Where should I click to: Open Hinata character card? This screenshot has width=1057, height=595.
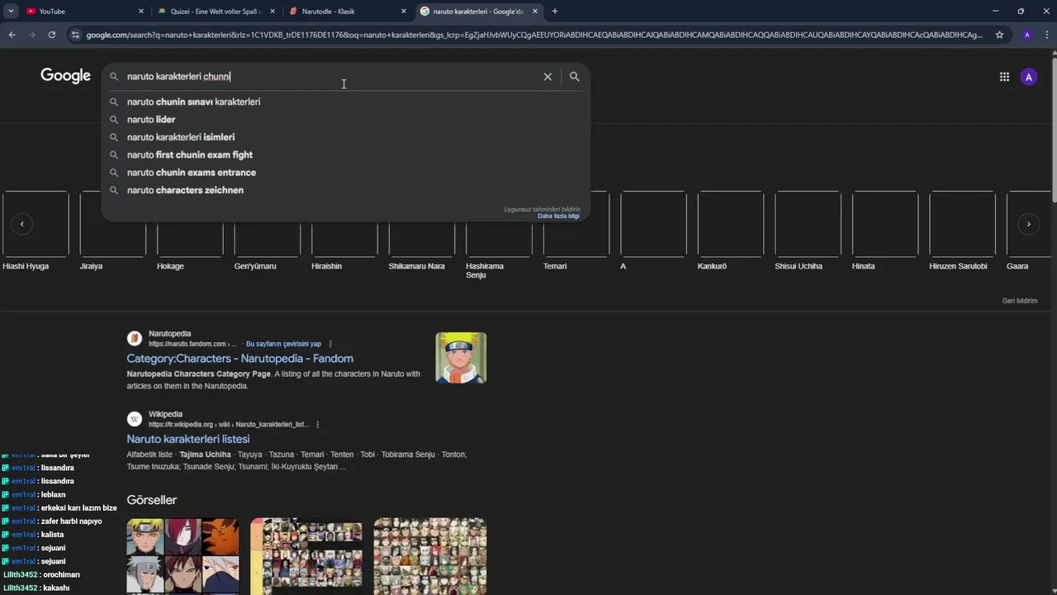click(x=885, y=231)
